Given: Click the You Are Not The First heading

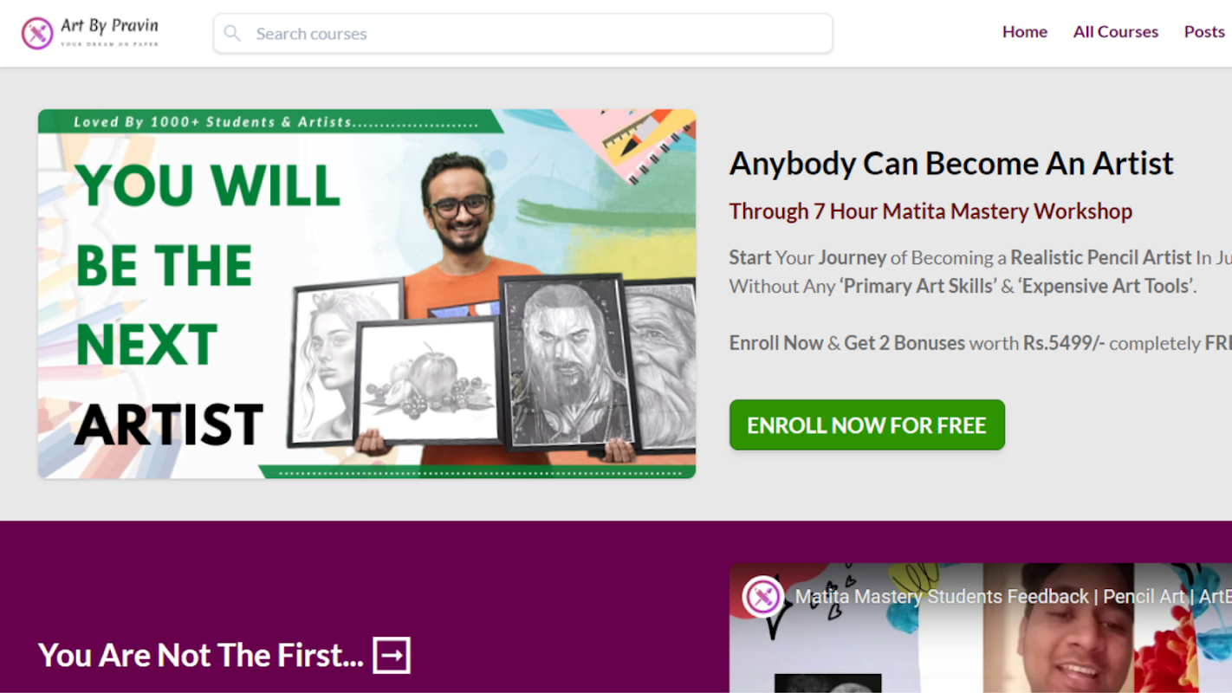Looking at the screenshot, I should (201, 655).
